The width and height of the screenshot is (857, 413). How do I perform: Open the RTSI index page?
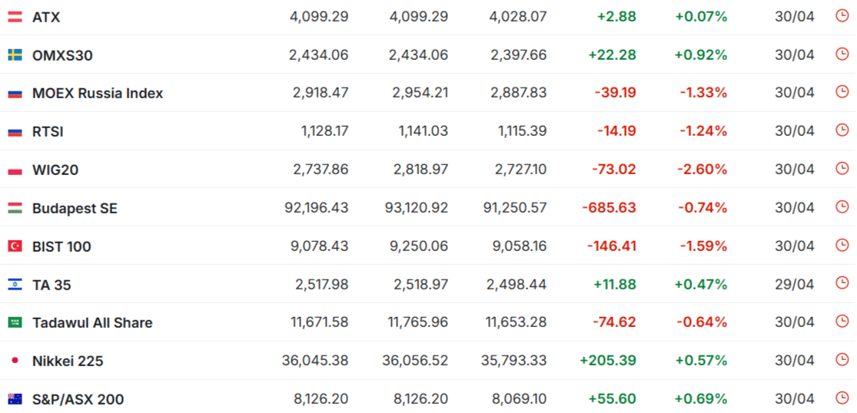[48, 132]
